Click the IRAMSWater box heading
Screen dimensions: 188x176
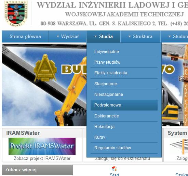coord(23,133)
